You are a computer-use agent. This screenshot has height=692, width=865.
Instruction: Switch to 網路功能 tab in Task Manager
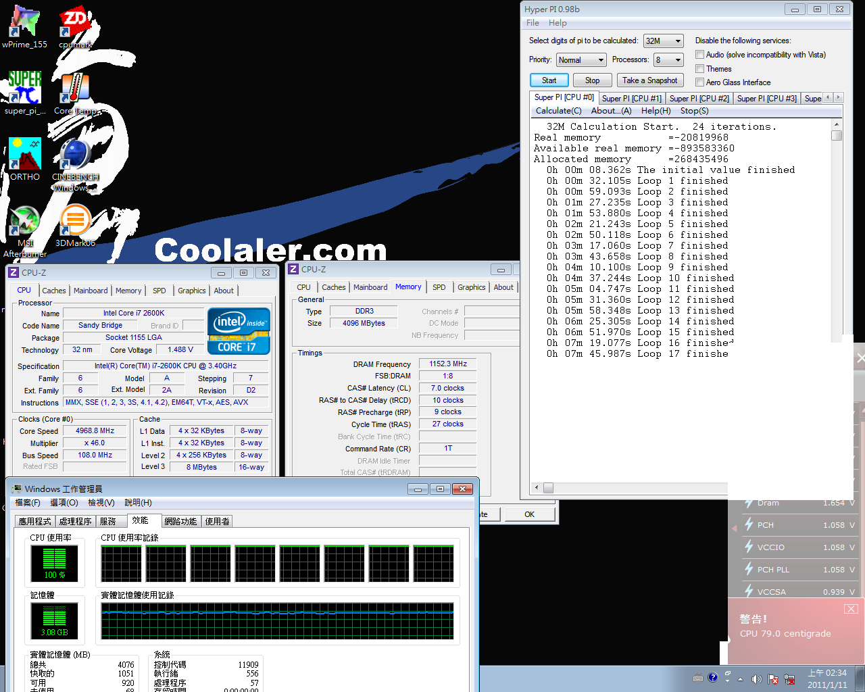(x=180, y=522)
